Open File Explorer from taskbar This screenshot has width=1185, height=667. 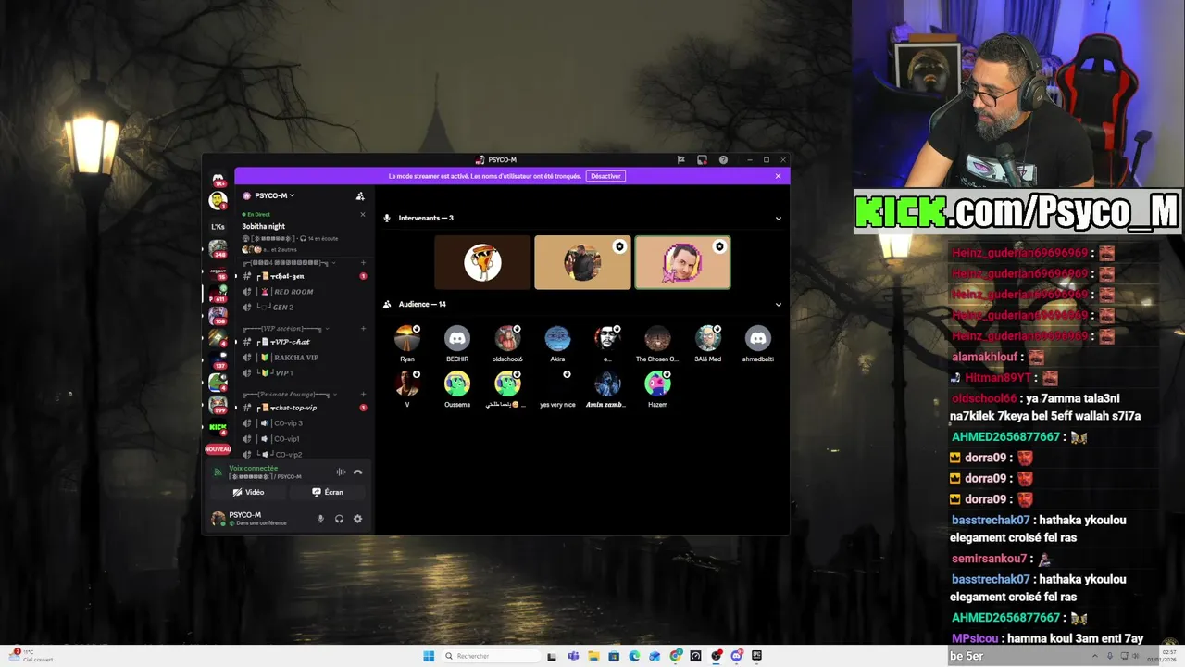[593, 656]
